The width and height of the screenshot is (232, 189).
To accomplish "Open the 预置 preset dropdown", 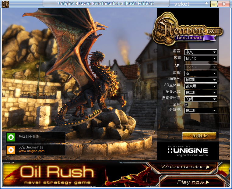I will 201,59.
